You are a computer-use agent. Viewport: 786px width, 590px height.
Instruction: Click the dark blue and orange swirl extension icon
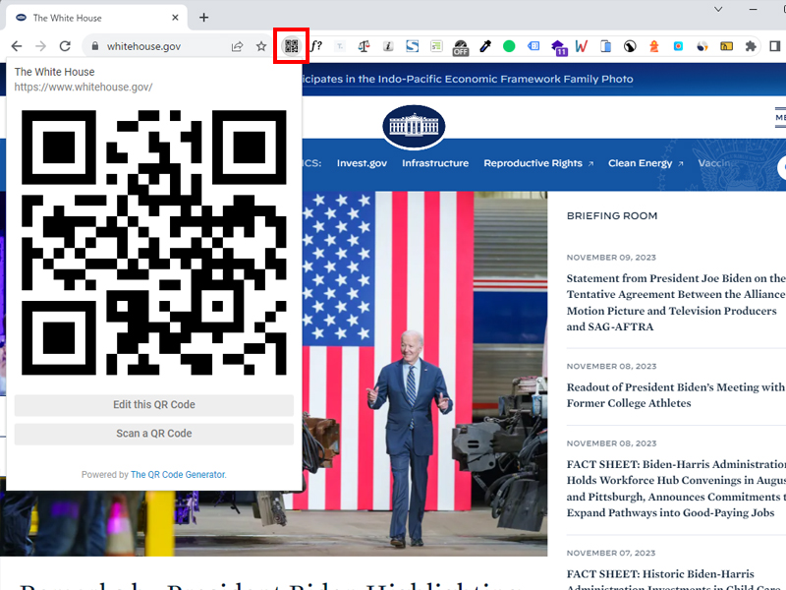point(702,46)
